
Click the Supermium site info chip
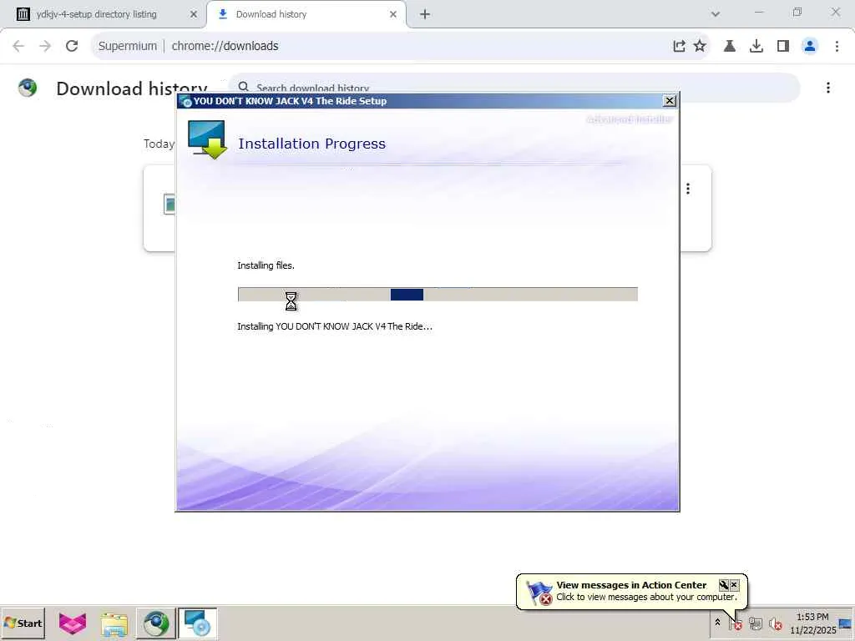coord(127,46)
